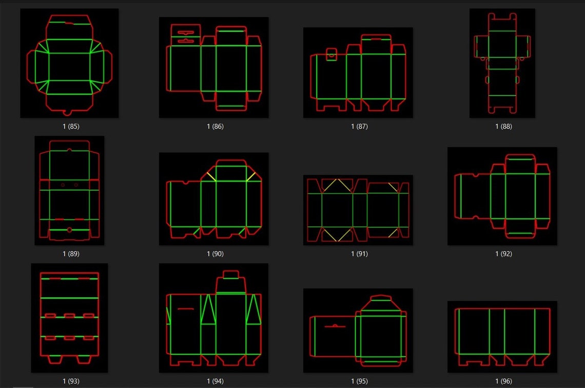Select the thumbnail for file 1 (94)
This screenshot has width=585, height=388.
point(214,318)
